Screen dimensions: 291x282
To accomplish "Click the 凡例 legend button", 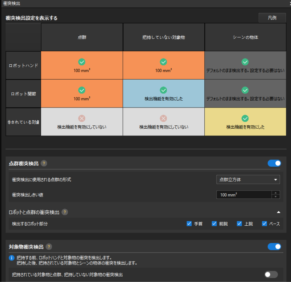I will coord(272,17).
